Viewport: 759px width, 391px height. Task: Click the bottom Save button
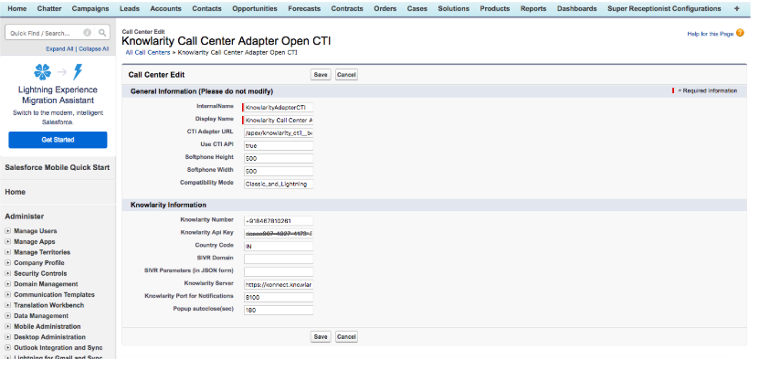click(x=321, y=336)
